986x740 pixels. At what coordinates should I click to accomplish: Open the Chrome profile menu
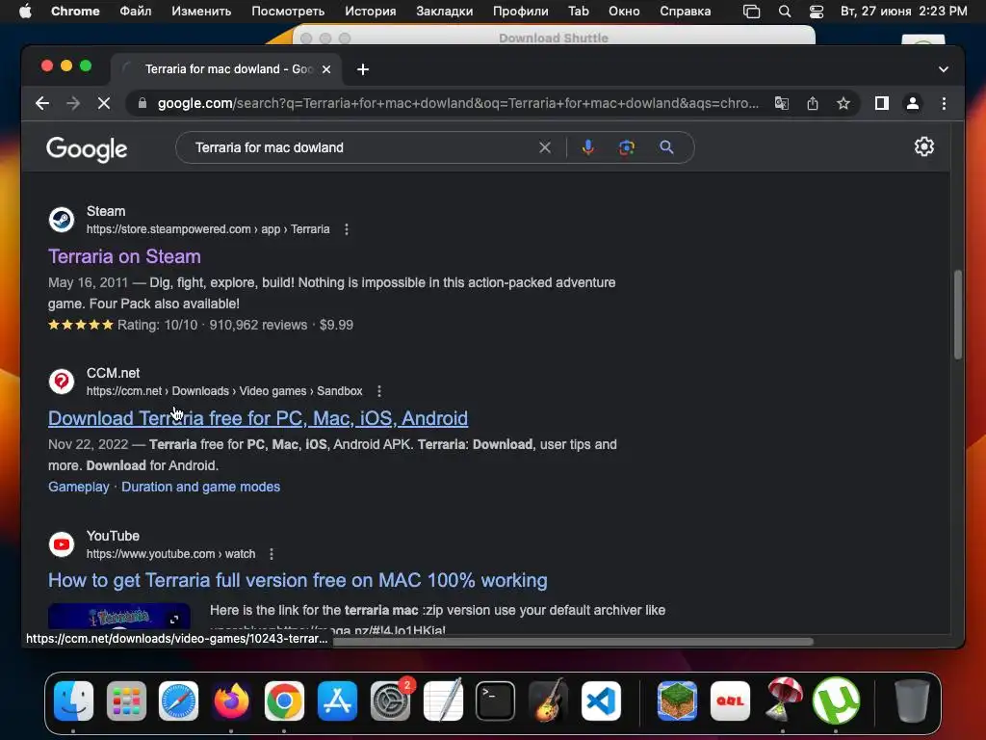[x=913, y=103]
